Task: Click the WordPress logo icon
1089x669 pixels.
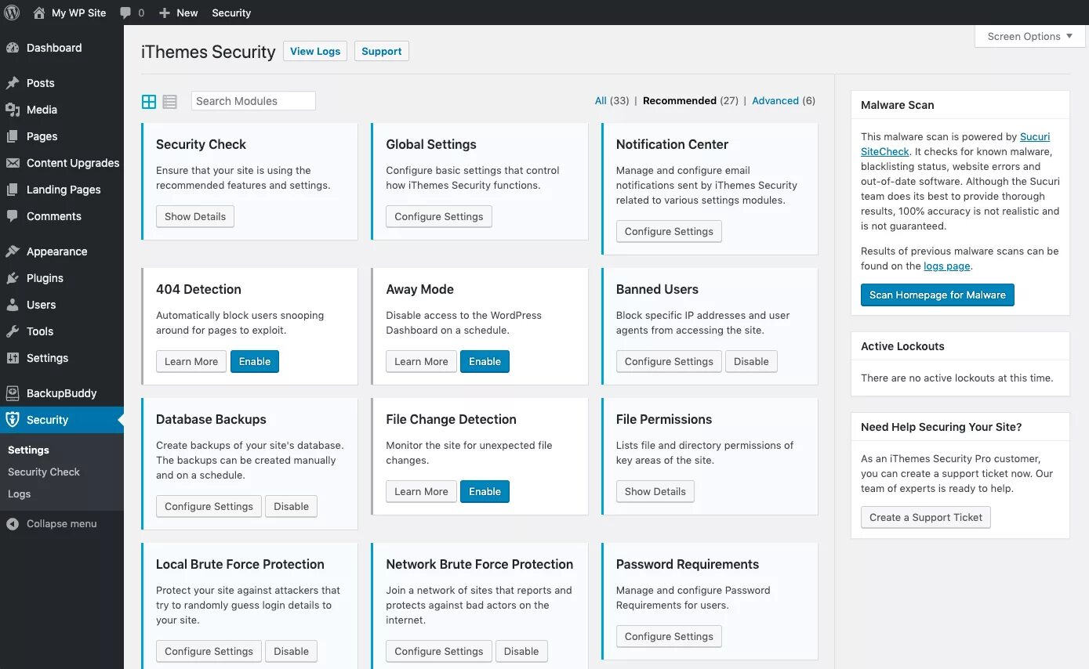Action: [x=12, y=13]
